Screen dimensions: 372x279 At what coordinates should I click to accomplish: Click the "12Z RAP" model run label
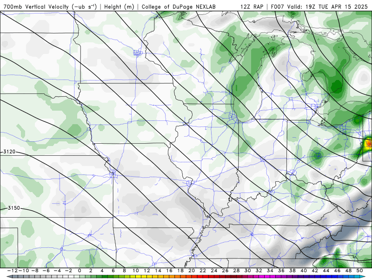click(252, 7)
